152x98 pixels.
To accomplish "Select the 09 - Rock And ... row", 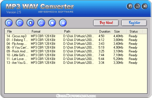I will tap(76, 51).
